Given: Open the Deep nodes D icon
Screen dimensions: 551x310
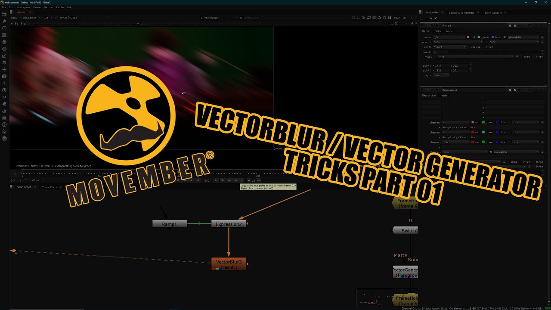Looking at the screenshot, I should [x=4, y=90].
